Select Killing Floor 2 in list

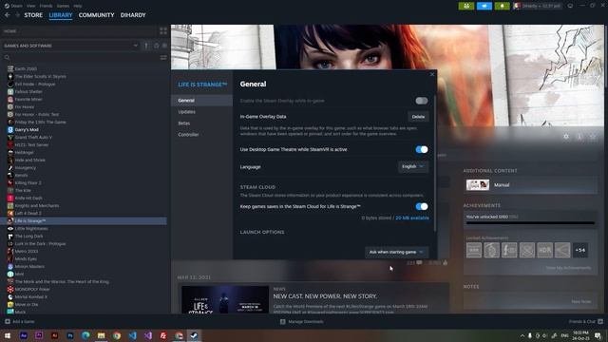(28, 182)
